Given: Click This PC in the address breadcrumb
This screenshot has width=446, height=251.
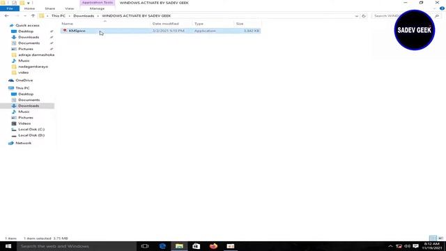Looking at the screenshot, I should click(x=59, y=16).
